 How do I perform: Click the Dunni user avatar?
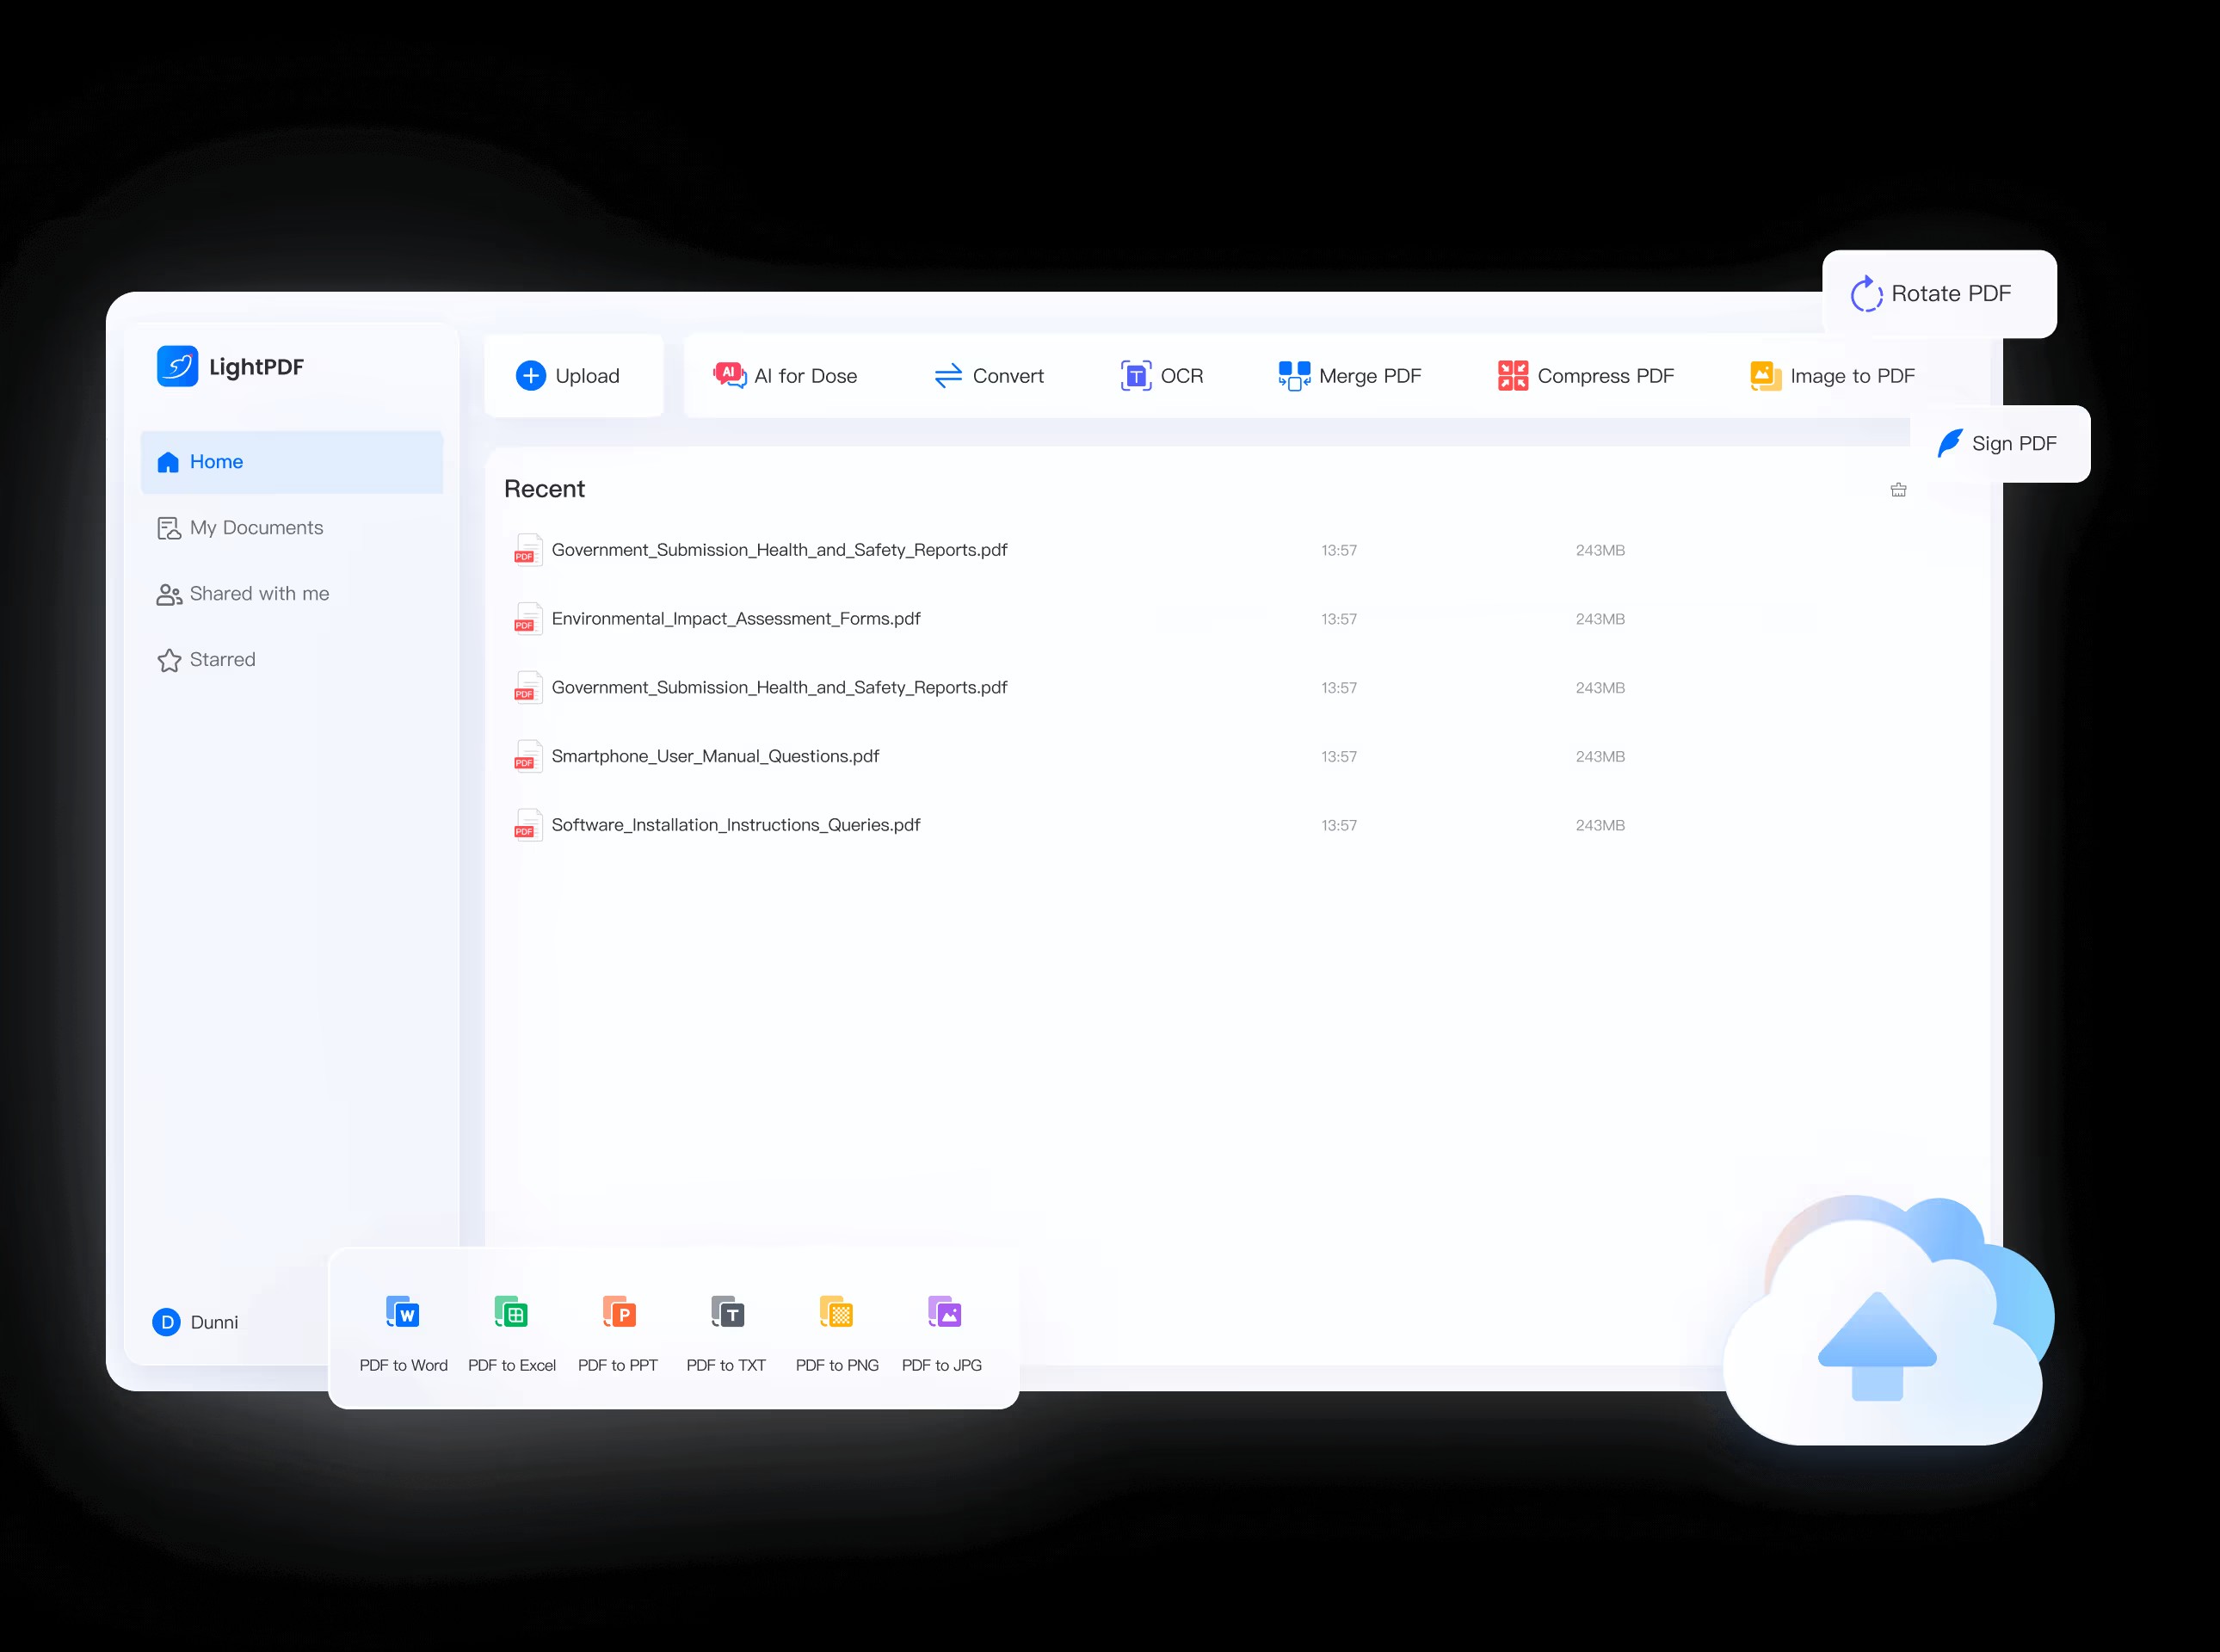click(166, 1322)
